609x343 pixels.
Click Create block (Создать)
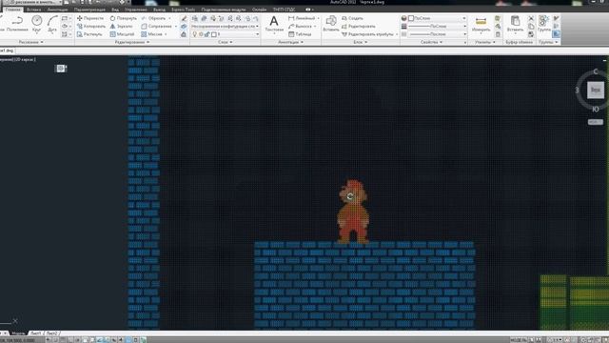click(352, 18)
